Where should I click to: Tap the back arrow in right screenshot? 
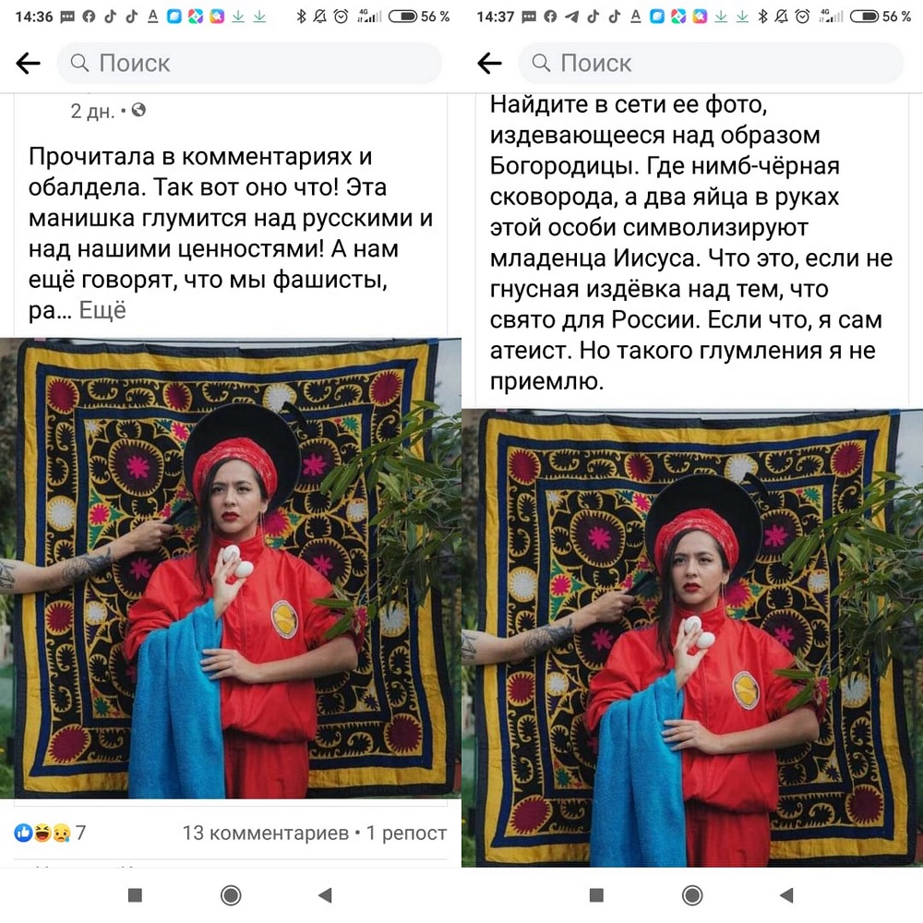(x=490, y=63)
